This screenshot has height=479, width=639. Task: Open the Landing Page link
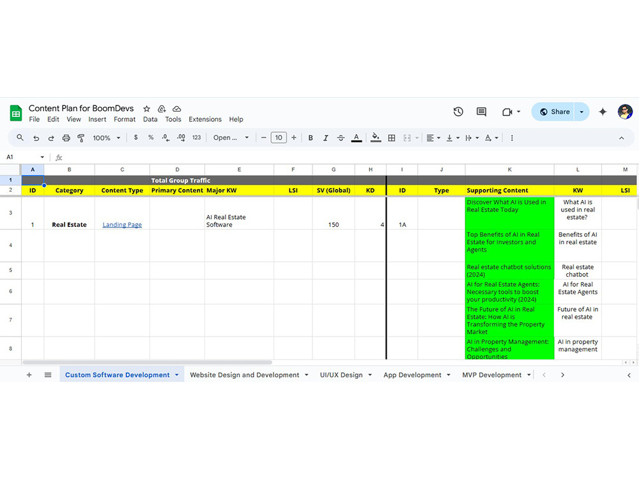pyautogui.click(x=122, y=224)
